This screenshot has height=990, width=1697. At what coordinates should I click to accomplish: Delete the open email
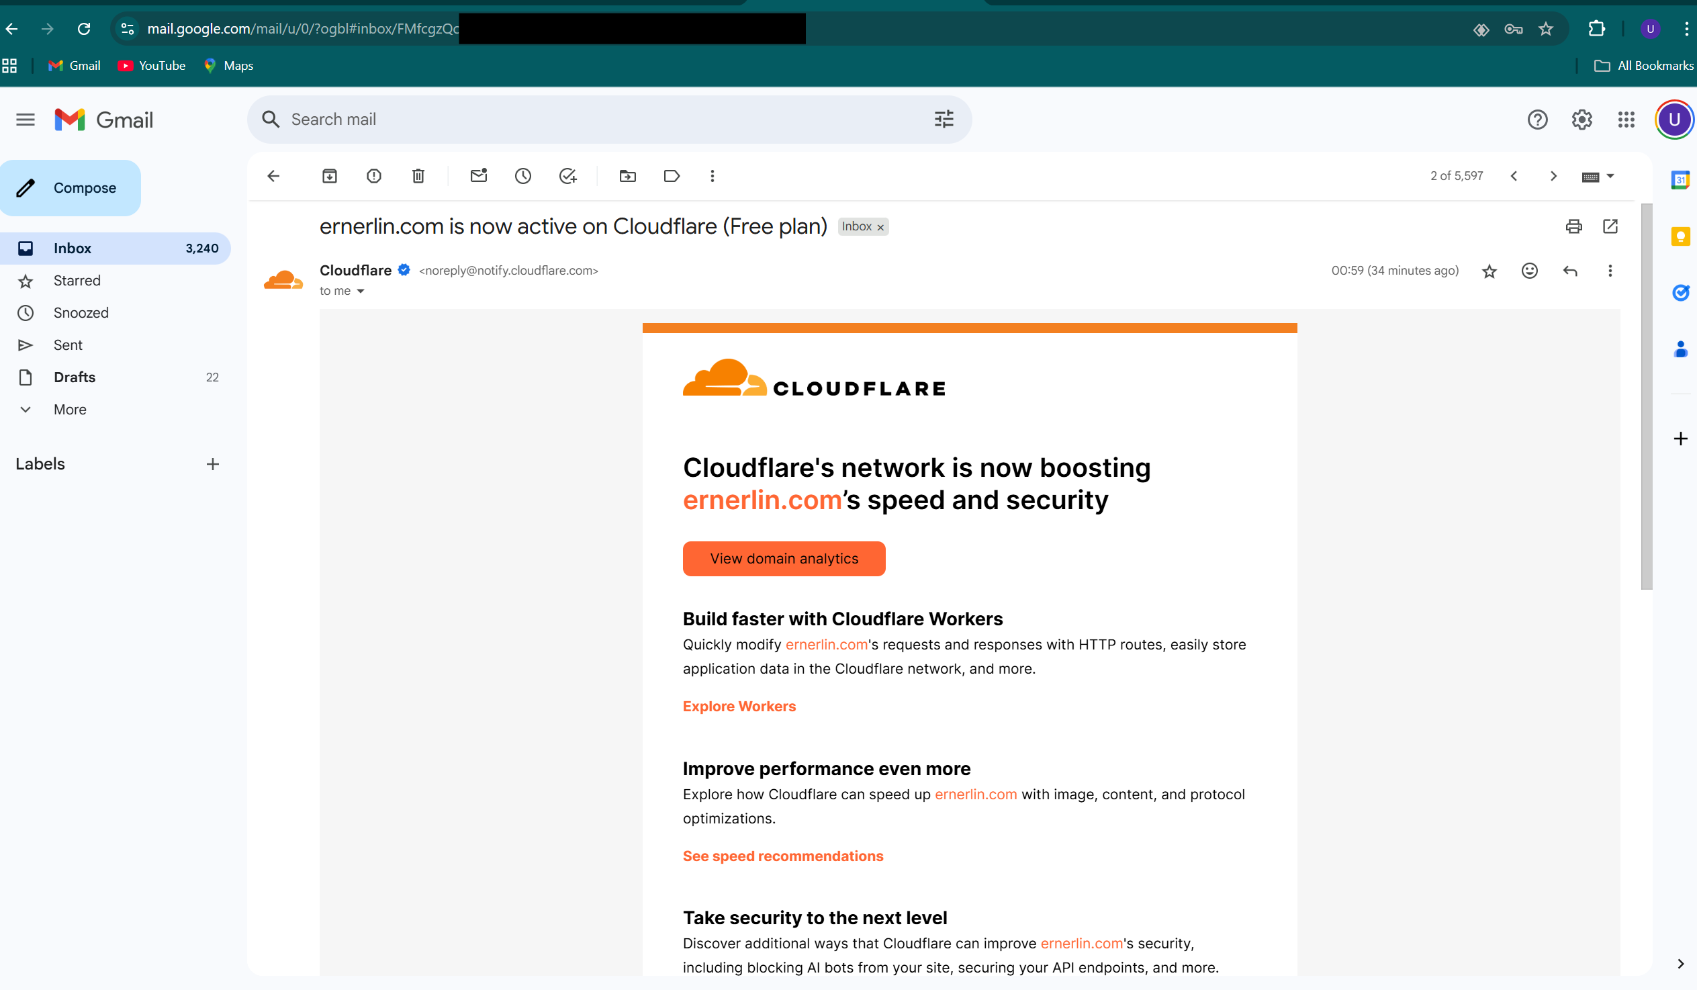click(418, 176)
